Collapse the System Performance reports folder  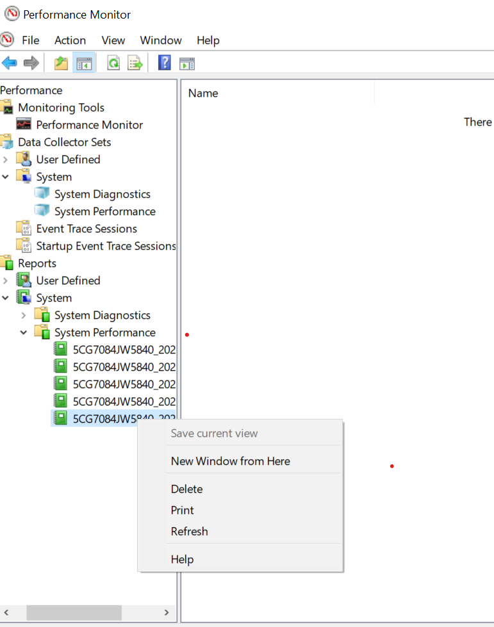24,332
